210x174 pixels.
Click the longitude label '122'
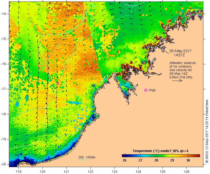pos(91,171)
